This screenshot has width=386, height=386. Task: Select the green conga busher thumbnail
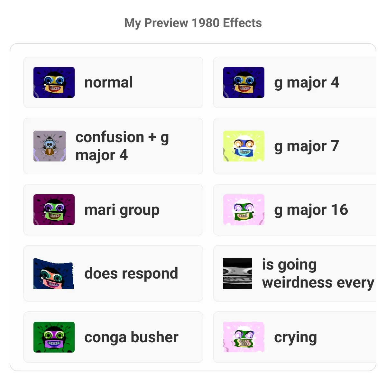[x=54, y=337]
